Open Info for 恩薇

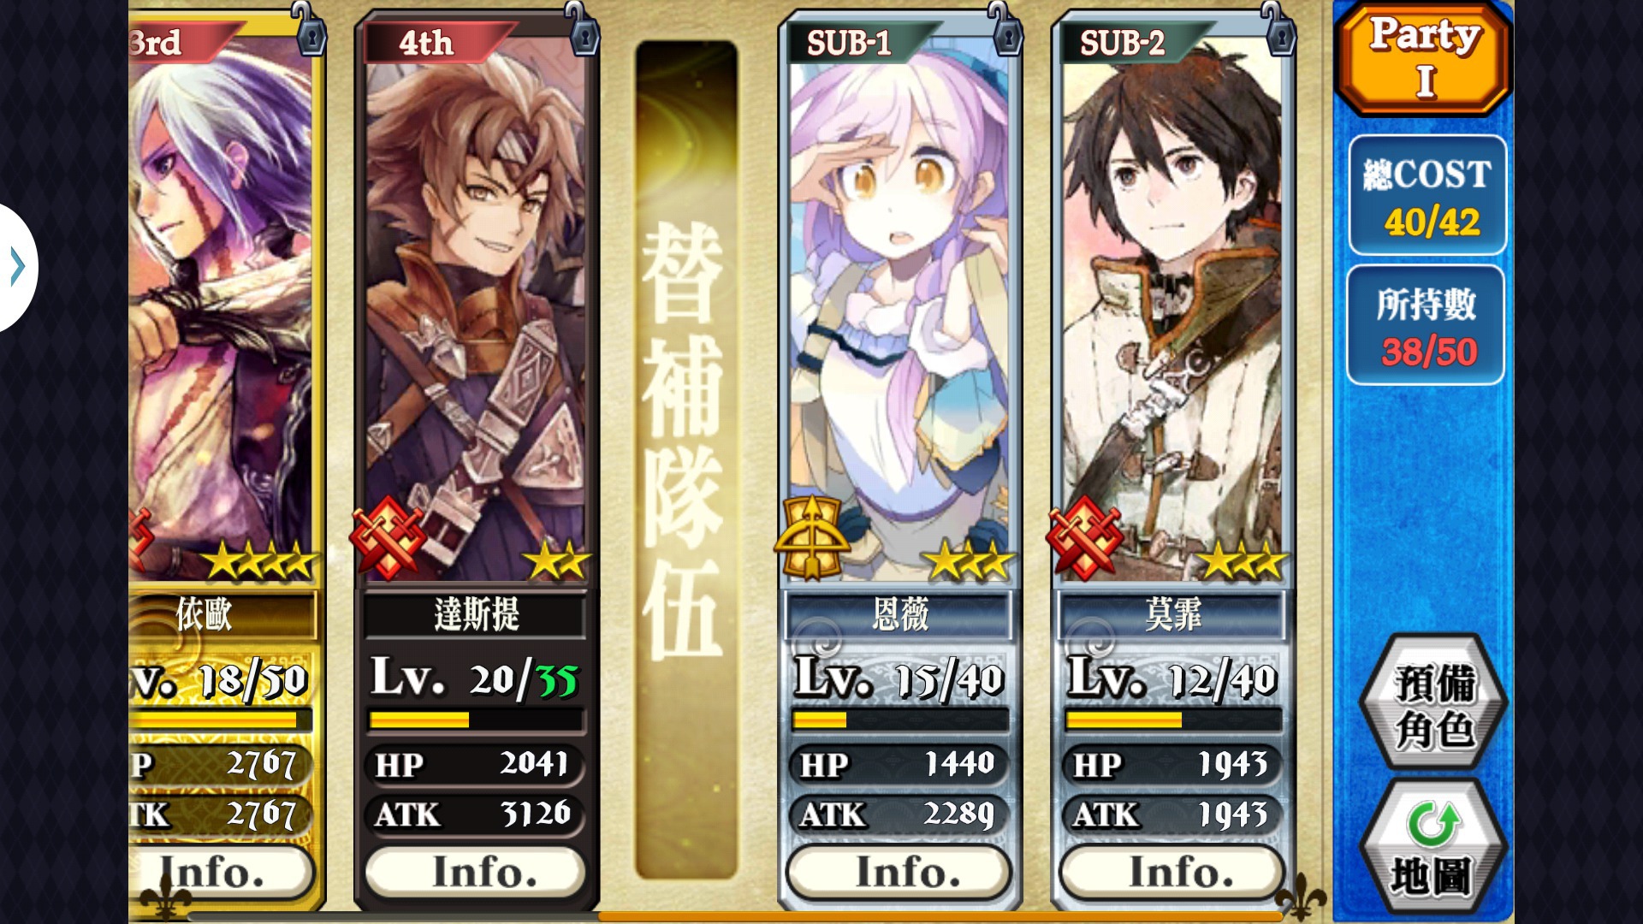pos(899,873)
